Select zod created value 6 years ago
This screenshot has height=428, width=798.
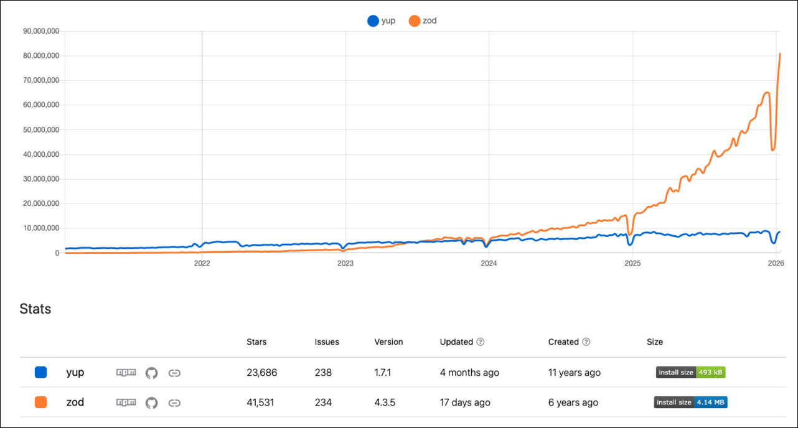tap(573, 402)
